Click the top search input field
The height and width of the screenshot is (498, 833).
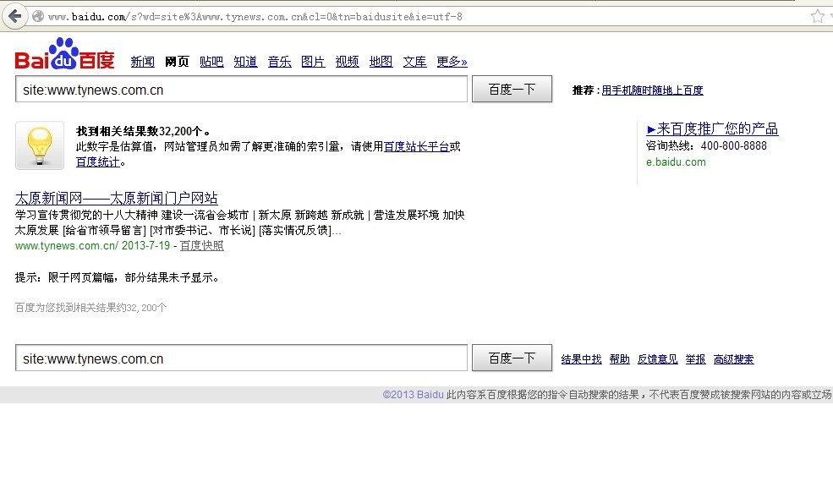pyautogui.click(x=241, y=89)
